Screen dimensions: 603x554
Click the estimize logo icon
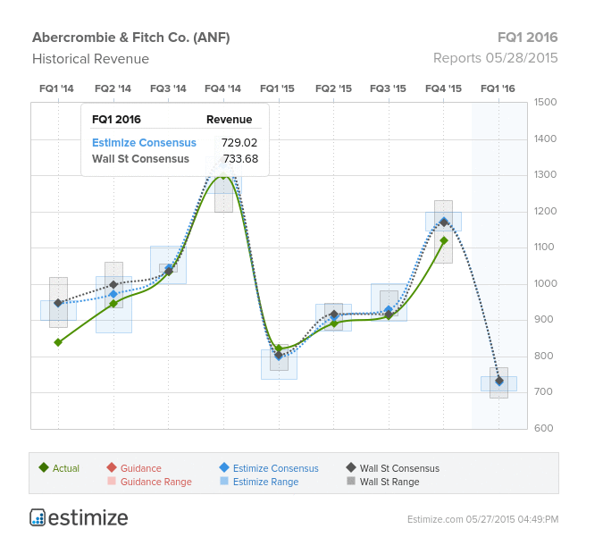click(38, 517)
